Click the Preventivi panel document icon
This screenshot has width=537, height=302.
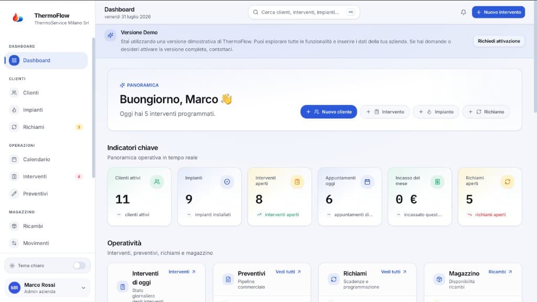point(228,279)
